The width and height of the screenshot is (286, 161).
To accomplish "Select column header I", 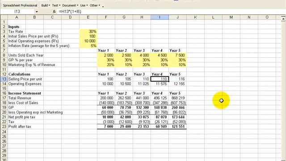I will tap(160, 17).
